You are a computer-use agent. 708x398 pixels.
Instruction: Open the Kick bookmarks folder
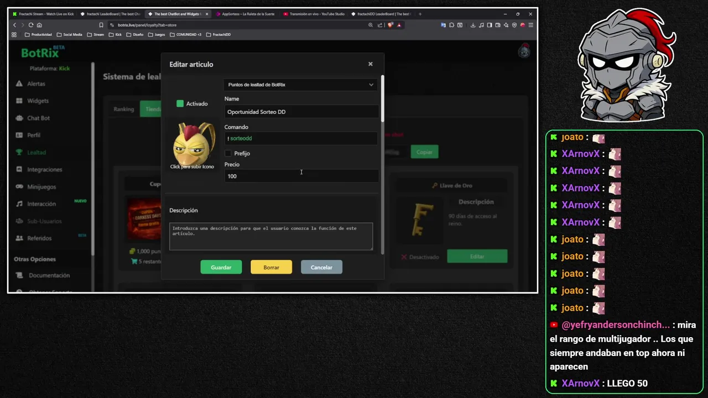tap(115, 34)
